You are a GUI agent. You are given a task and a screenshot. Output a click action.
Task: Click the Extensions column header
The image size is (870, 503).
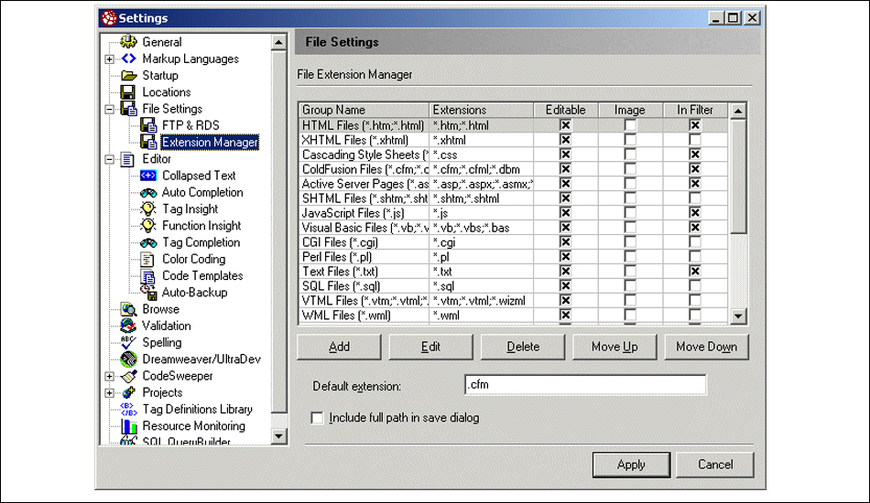(481, 110)
